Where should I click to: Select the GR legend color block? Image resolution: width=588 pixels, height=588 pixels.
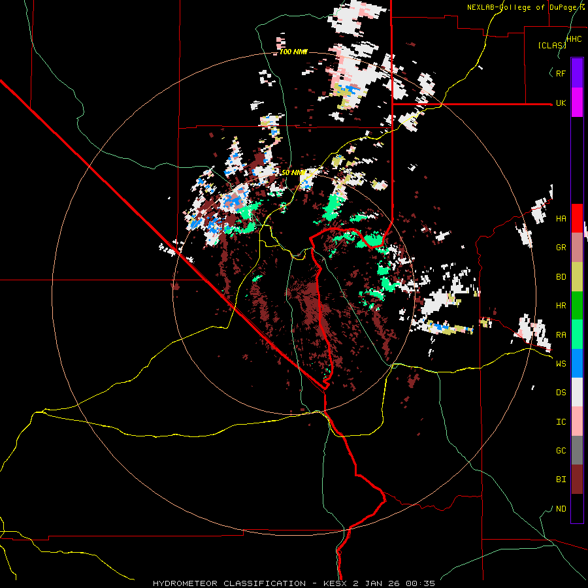click(577, 248)
